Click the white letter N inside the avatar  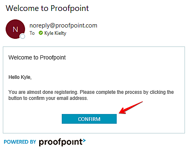coord(15,30)
